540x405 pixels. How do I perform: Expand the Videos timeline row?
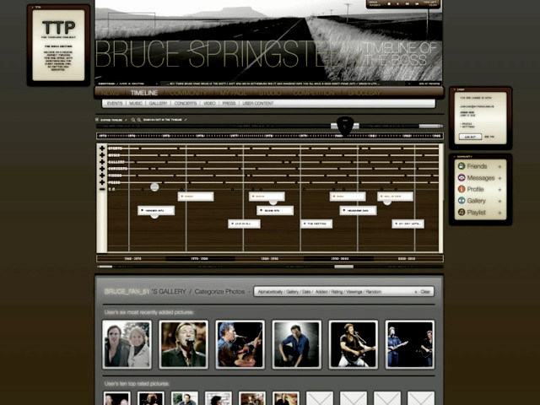(102, 175)
